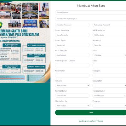Click the SMA Plus DARUSSALAM poster heading

(36, 66)
